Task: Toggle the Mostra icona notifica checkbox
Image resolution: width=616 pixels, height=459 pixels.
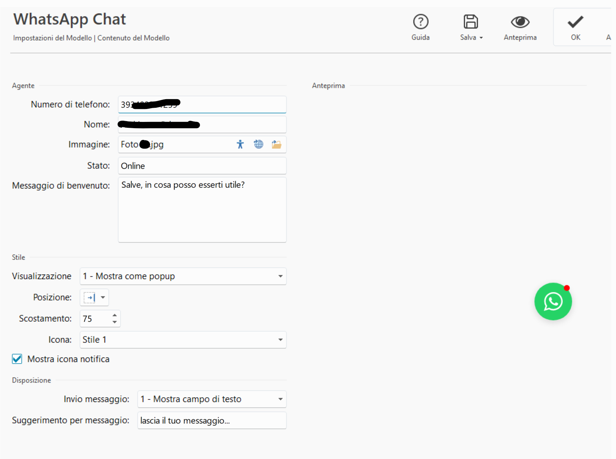Action: pos(17,359)
